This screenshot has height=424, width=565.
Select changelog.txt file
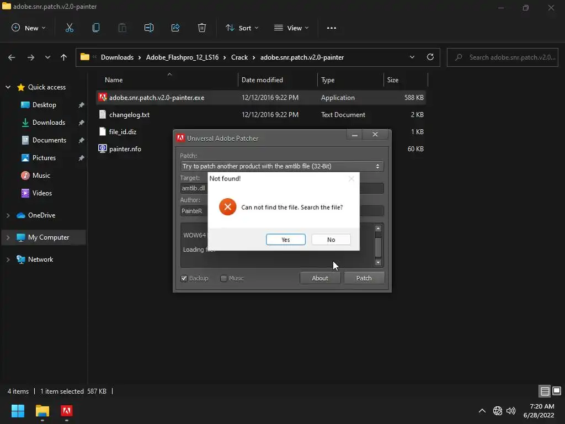(x=261, y=115)
